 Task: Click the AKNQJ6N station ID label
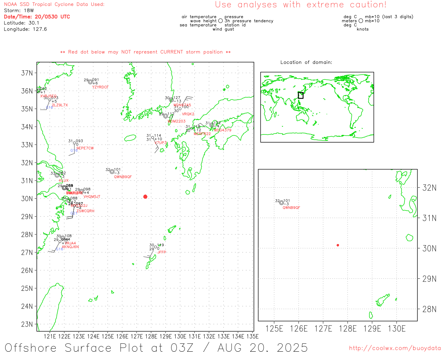(70, 247)
